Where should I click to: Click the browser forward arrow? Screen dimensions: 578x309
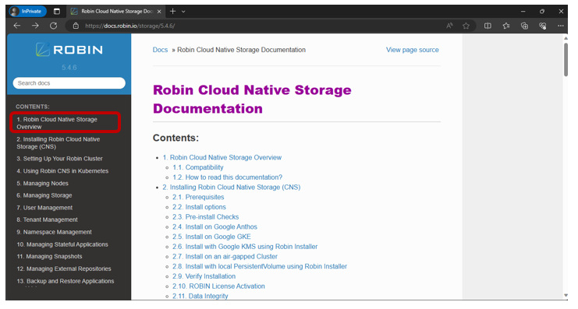pos(35,26)
